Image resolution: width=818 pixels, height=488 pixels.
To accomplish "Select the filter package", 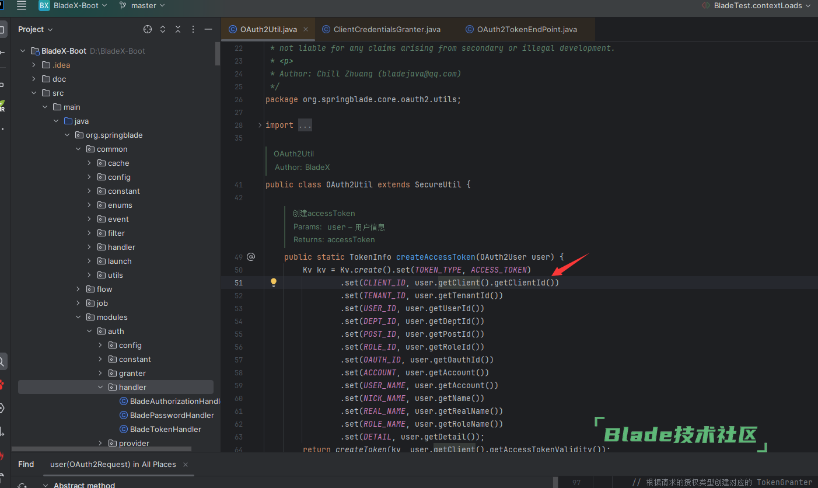I will [116, 233].
